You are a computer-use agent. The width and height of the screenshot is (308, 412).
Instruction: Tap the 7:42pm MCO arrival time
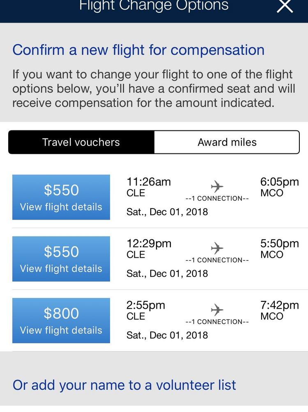(x=279, y=306)
